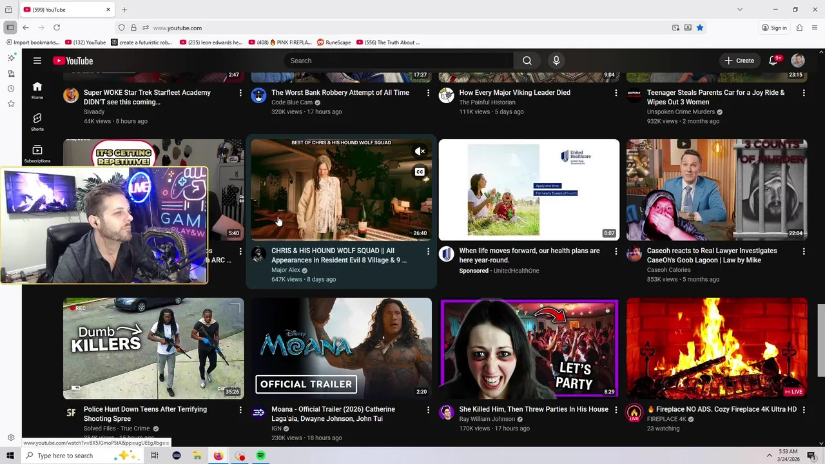Open the RuneScape bookmark
825x464 pixels.
pos(334,43)
